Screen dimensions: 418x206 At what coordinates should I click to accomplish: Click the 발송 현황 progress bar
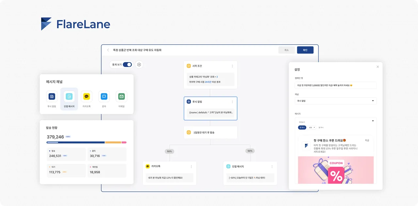click(87, 143)
